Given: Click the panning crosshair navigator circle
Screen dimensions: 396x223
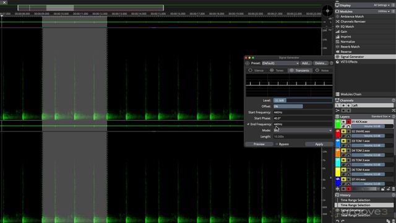Looking at the screenshot, I should pos(327,11).
